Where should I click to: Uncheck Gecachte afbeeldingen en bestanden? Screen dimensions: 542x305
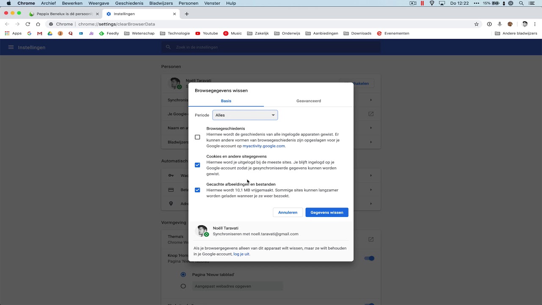click(197, 190)
